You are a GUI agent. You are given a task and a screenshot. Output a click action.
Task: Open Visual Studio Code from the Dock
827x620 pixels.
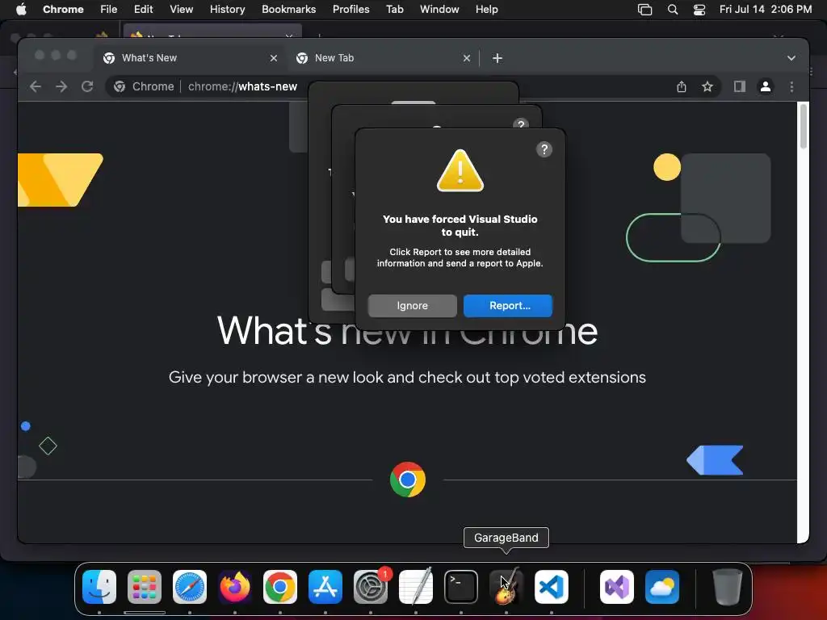tap(552, 587)
